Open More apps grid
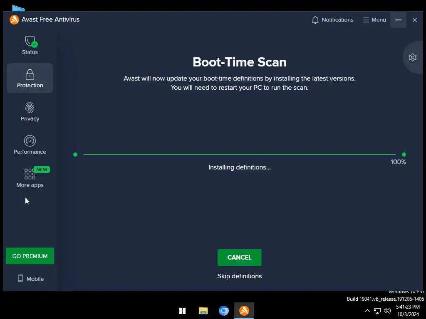 click(x=30, y=178)
